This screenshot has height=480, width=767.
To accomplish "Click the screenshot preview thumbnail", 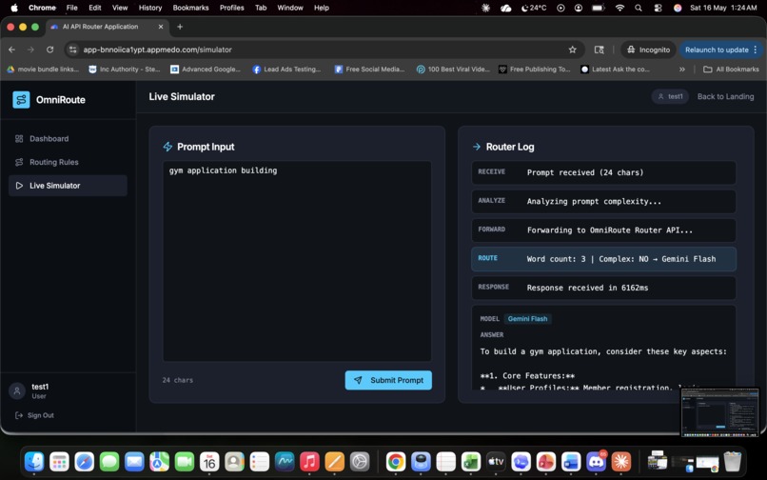I will (x=720, y=412).
